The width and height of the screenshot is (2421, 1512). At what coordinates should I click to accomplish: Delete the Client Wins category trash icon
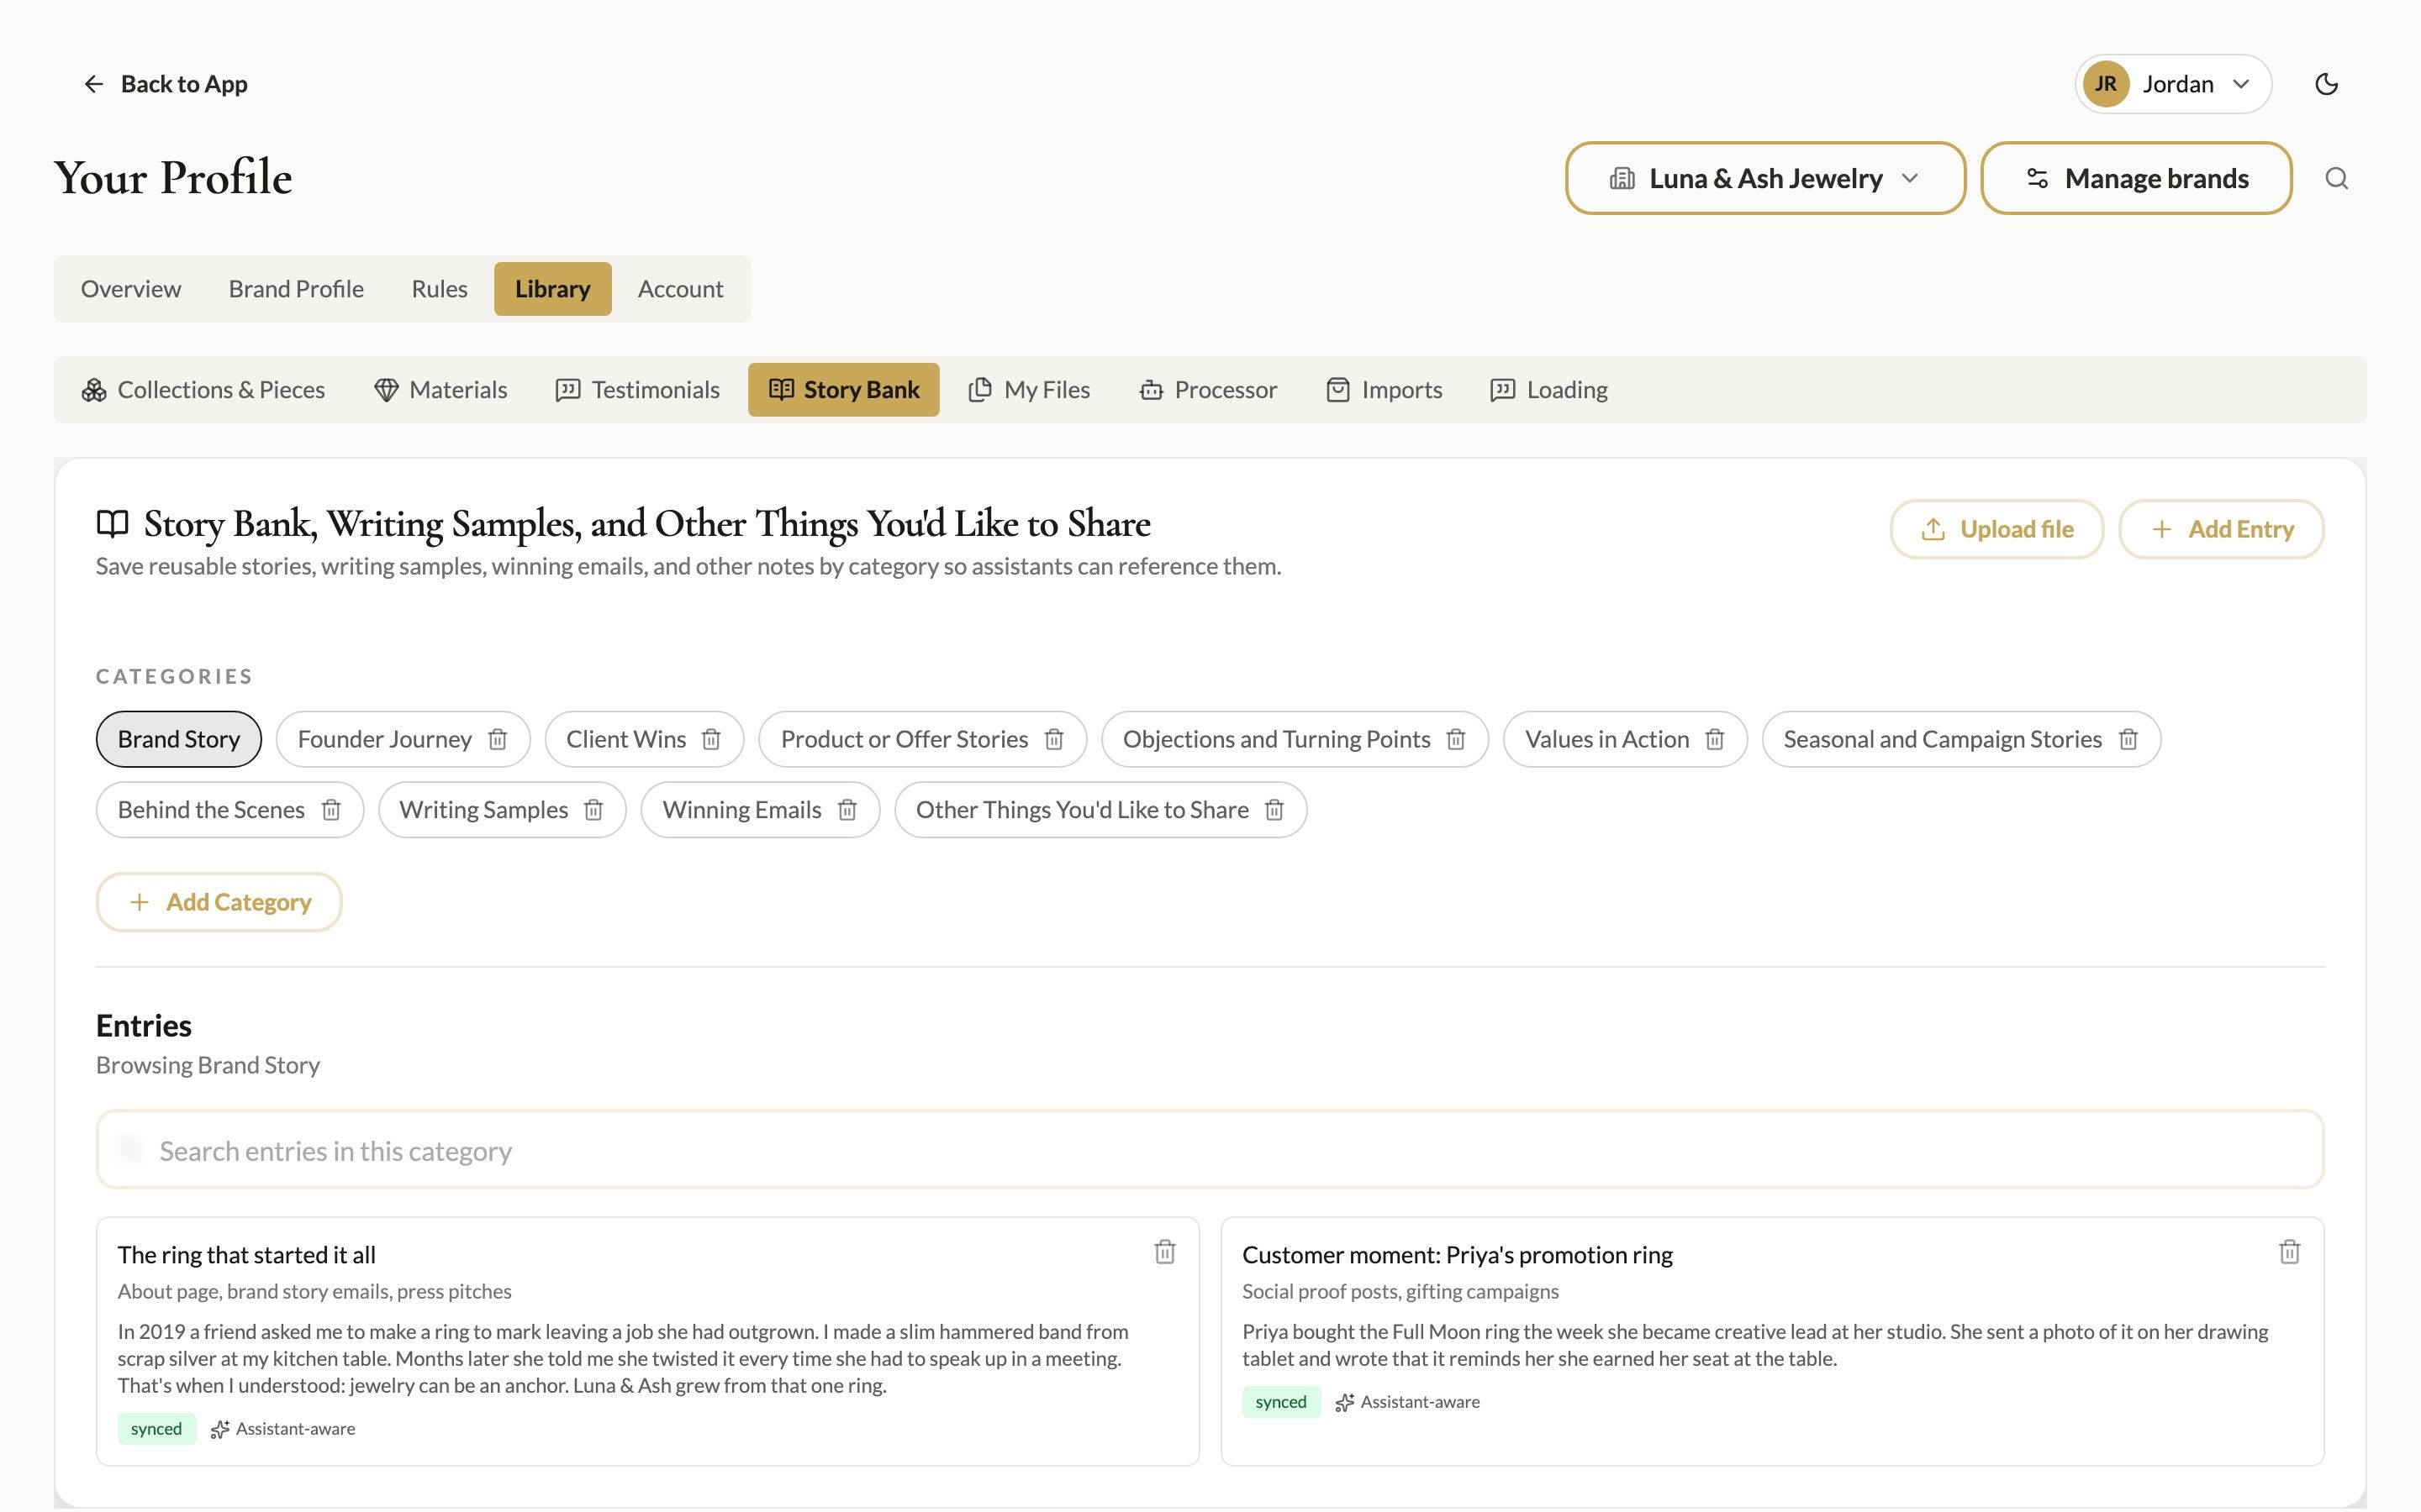pos(711,739)
